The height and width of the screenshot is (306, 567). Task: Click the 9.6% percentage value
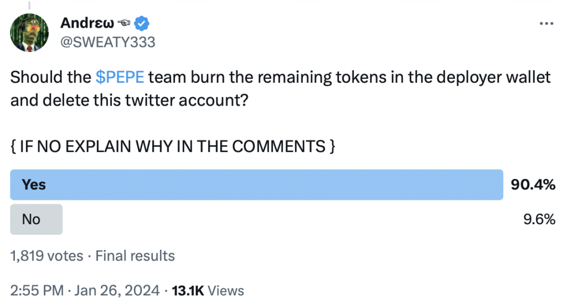[x=539, y=219]
